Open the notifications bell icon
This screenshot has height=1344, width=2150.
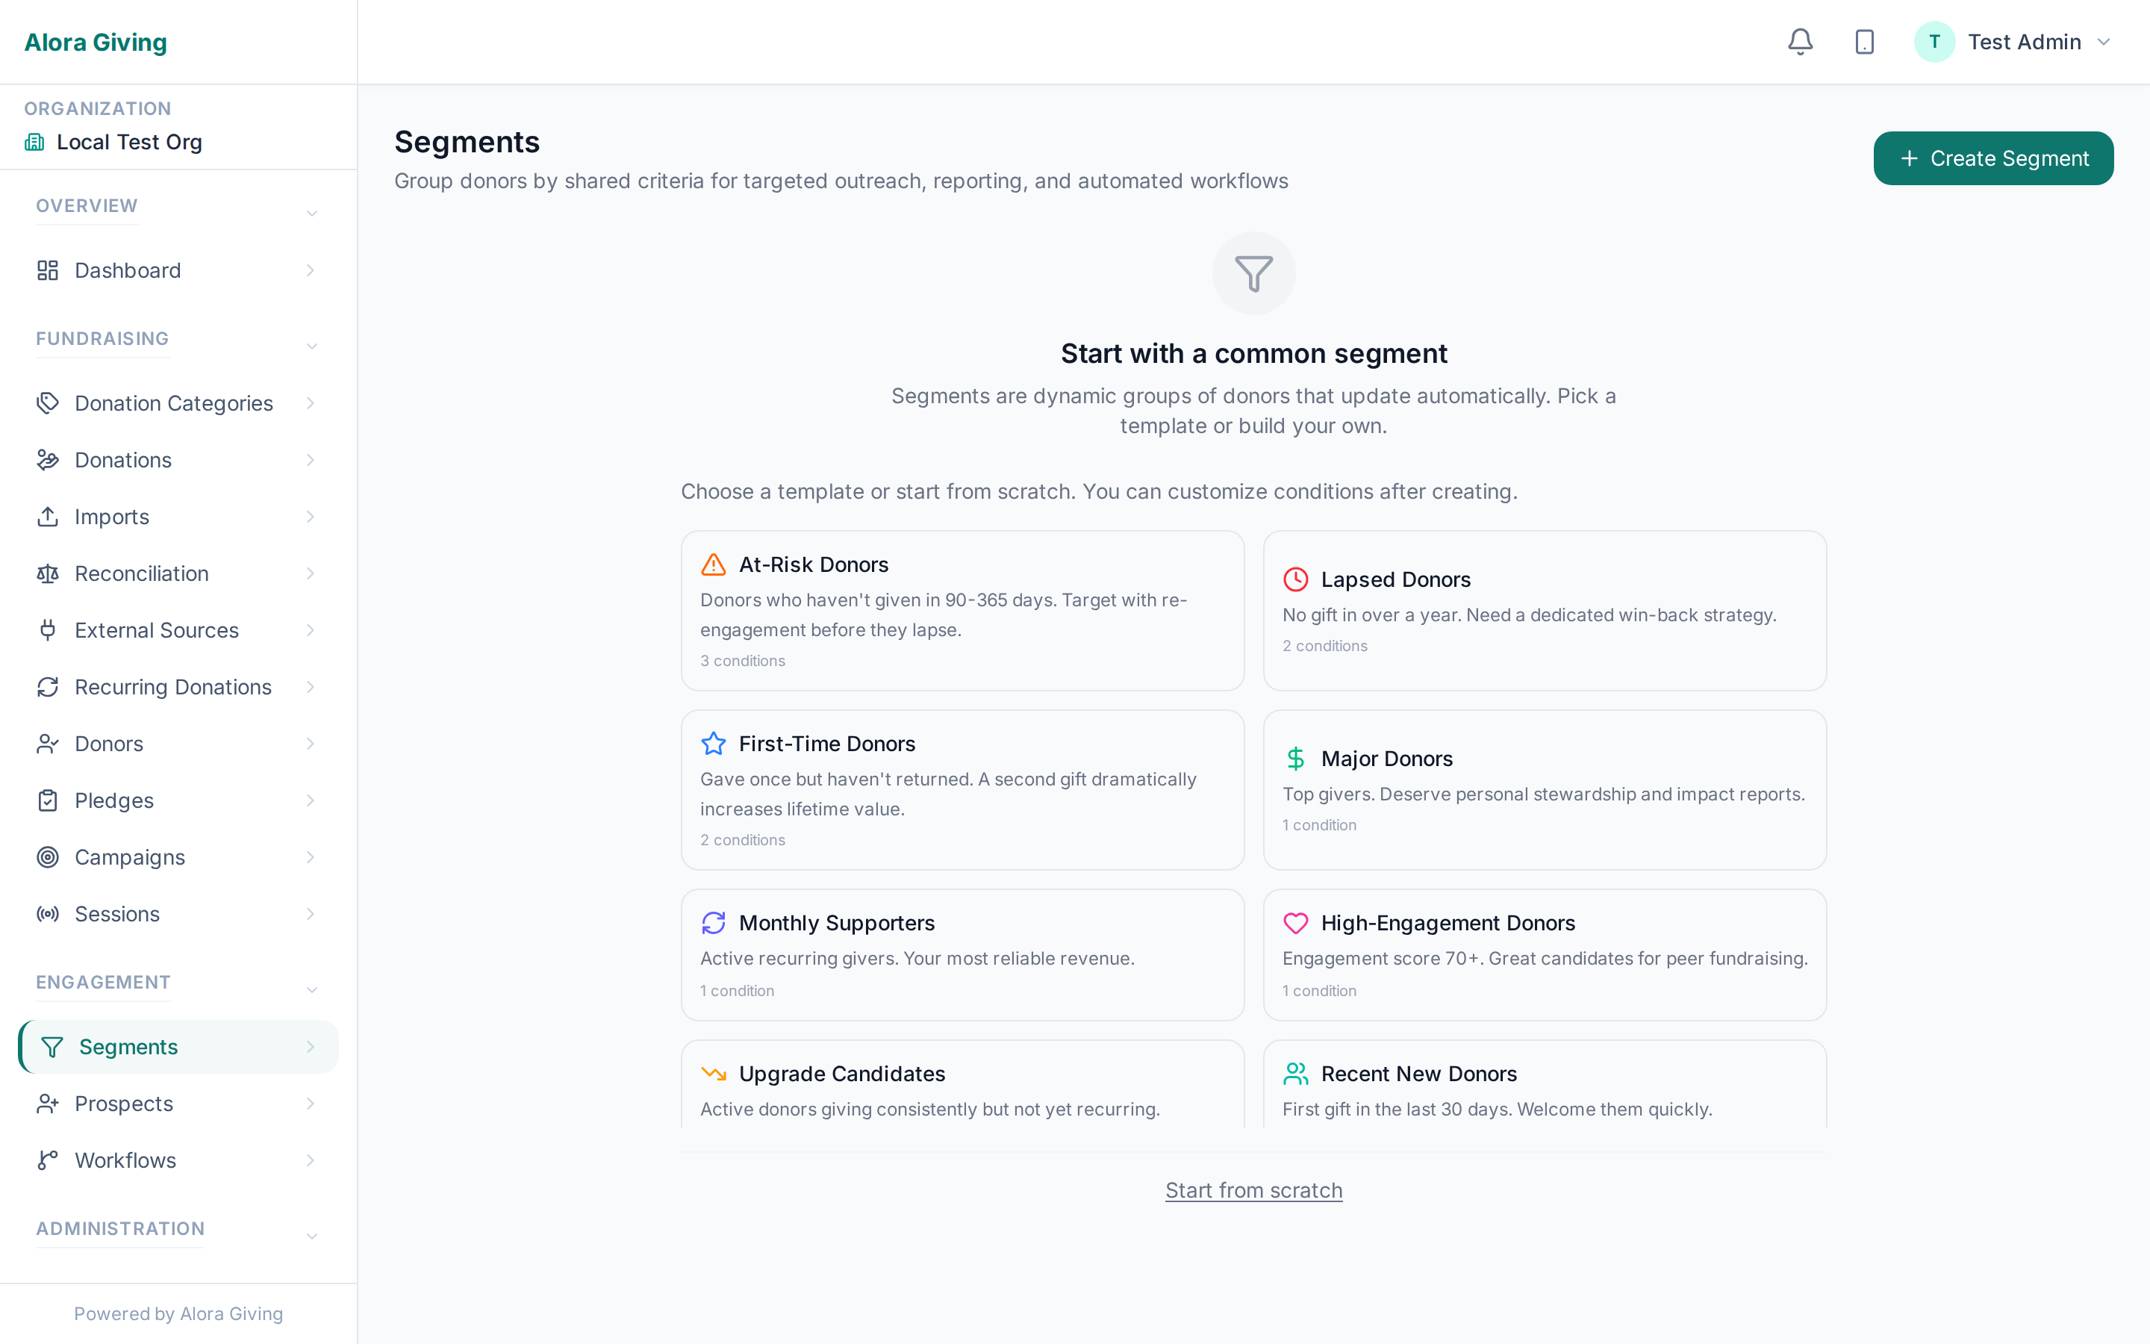(x=1799, y=41)
